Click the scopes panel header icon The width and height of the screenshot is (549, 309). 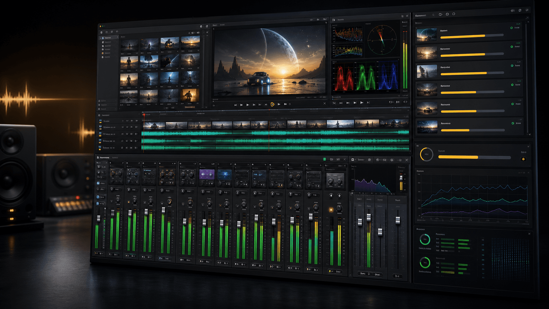click(x=334, y=20)
